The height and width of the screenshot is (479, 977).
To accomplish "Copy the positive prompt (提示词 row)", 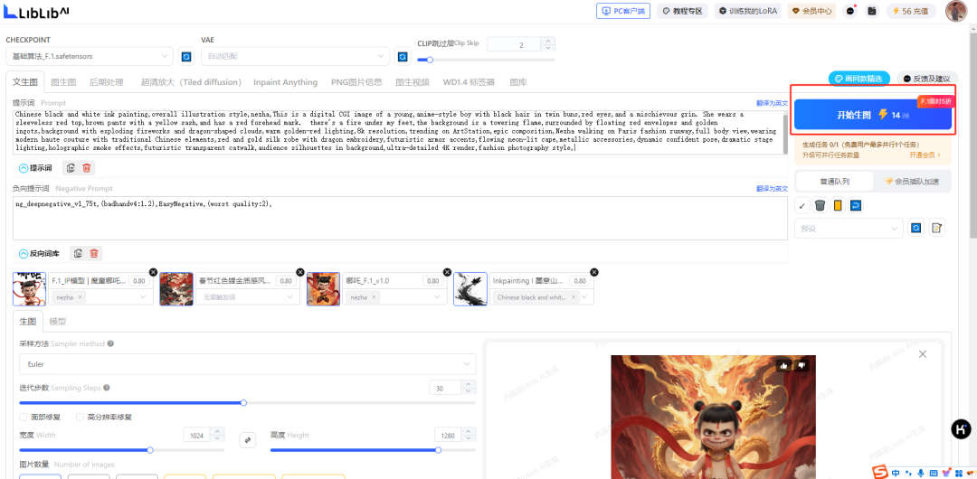I will 71,167.
